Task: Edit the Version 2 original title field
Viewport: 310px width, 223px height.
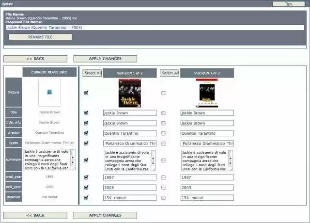Action: tap(207, 123)
